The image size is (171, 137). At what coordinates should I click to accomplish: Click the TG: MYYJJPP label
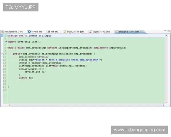coord(21,7)
